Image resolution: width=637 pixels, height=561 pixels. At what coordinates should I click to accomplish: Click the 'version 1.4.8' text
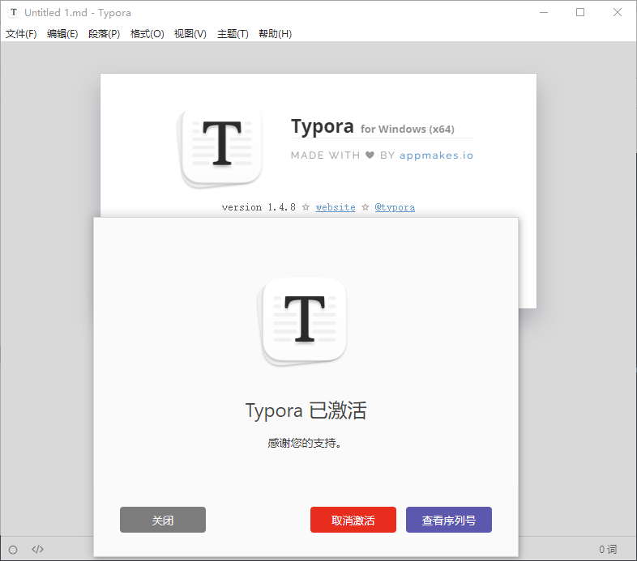click(x=259, y=207)
